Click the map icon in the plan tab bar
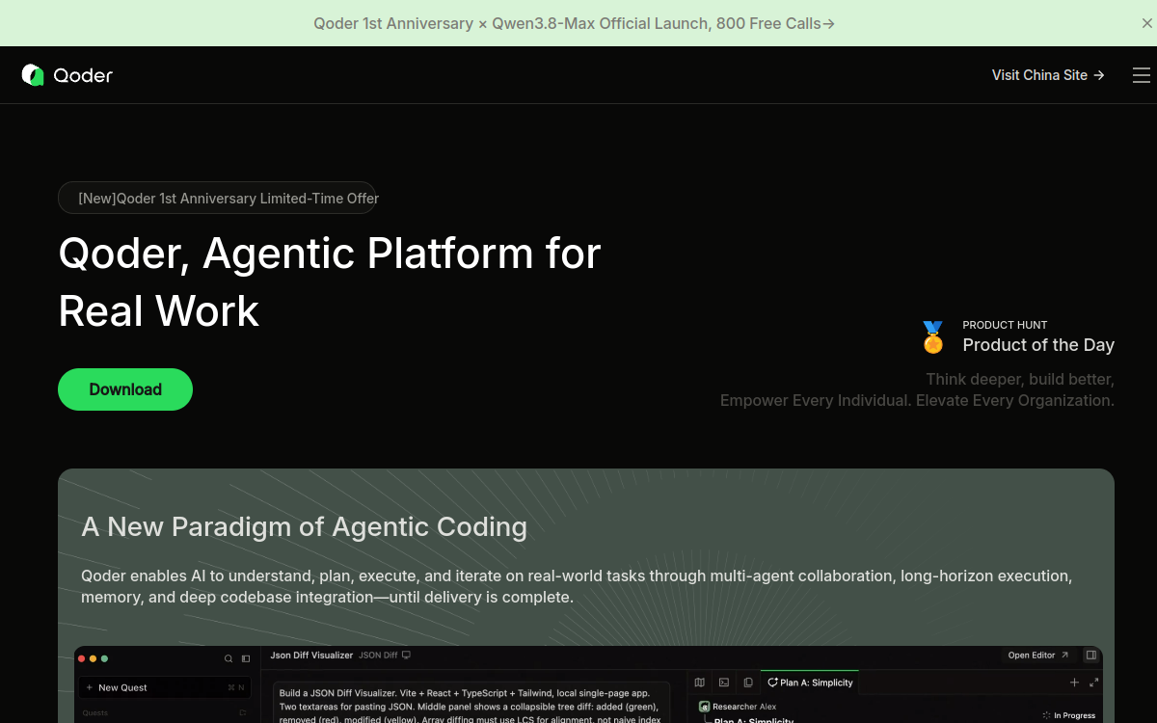The width and height of the screenshot is (1157, 723). (700, 683)
